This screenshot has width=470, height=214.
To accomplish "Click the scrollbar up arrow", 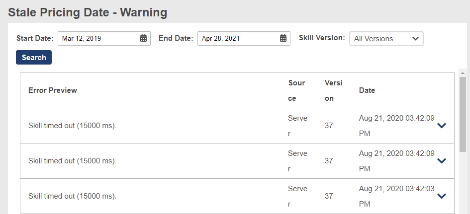I will click(x=463, y=72).
